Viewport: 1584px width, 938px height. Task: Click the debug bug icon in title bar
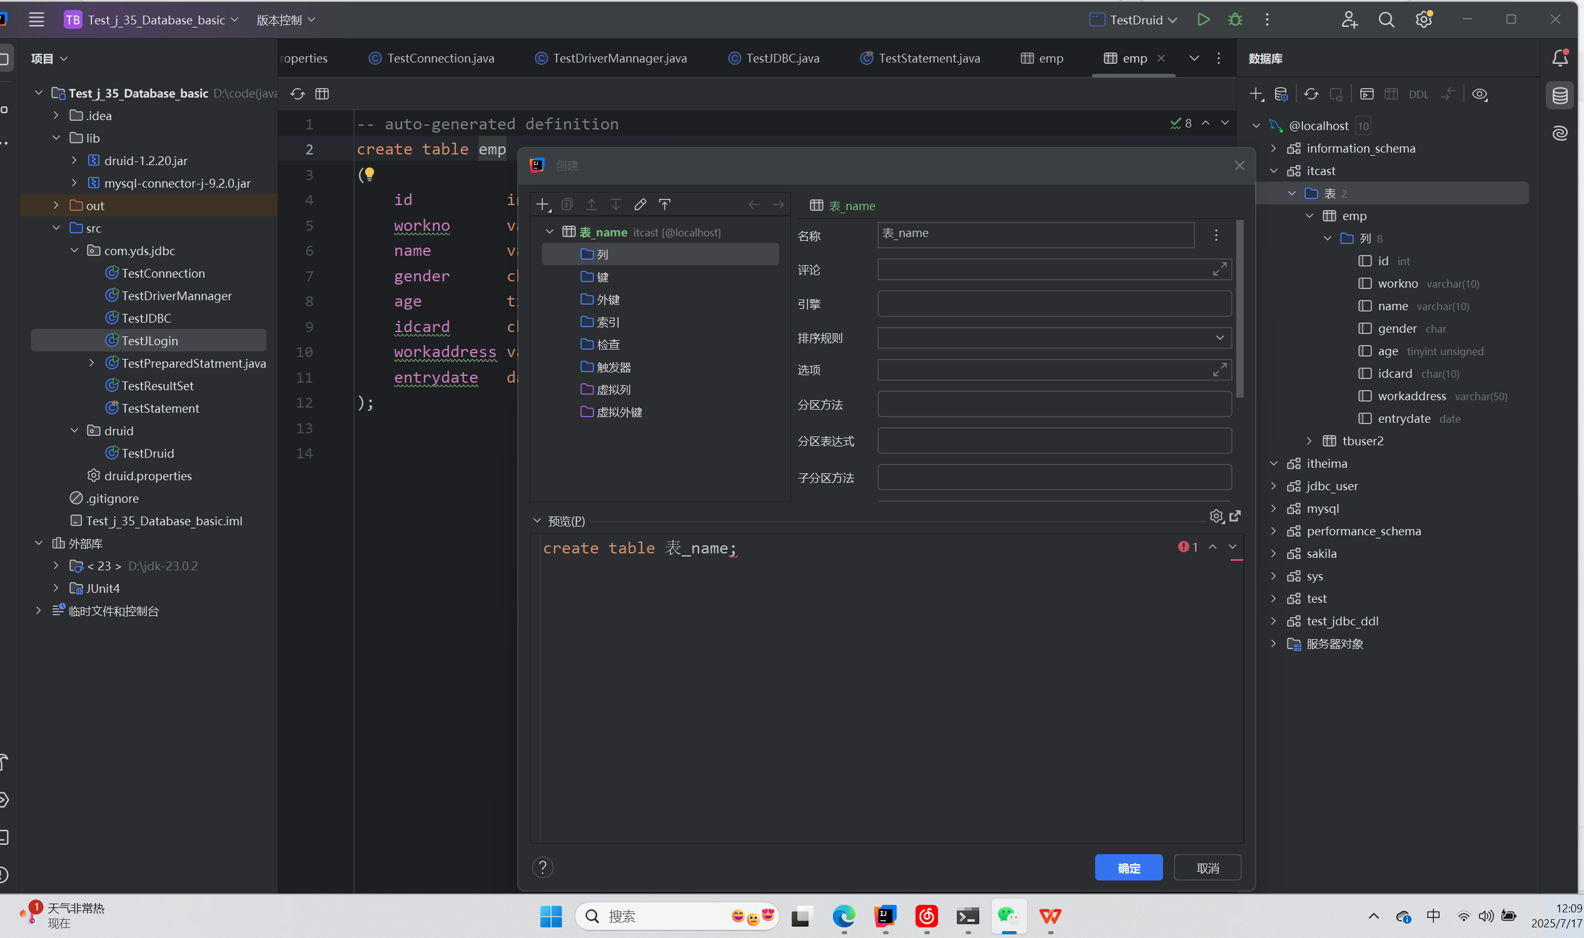[x=1234, y=19]
